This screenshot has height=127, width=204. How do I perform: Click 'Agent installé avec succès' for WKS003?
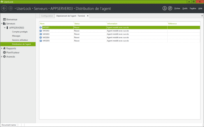pos(118,34)
